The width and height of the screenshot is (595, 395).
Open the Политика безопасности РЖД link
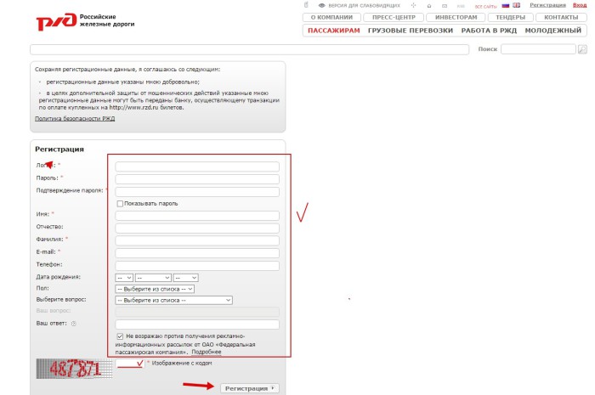coord(74,119)
